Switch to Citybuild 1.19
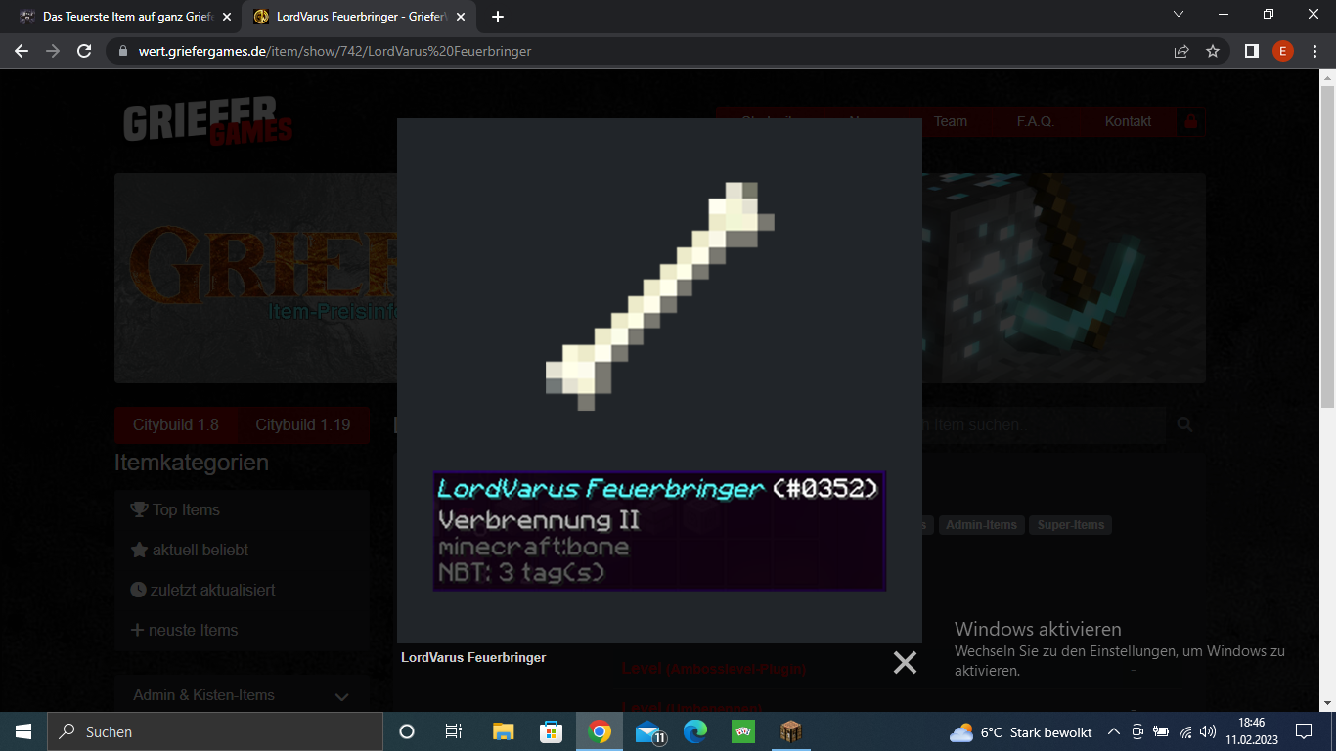 tap(303, 424)
